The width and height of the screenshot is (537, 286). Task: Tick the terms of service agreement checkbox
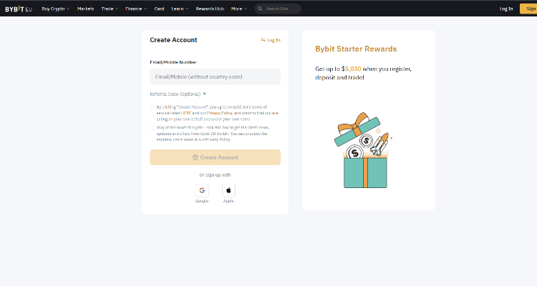coord(152,107)
